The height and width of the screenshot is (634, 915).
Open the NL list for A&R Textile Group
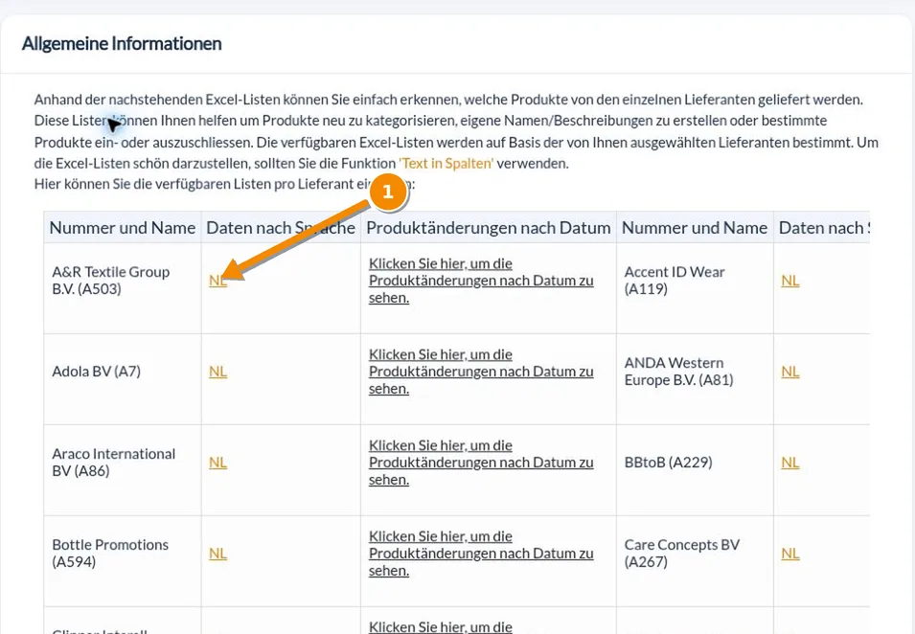point(217,281)
